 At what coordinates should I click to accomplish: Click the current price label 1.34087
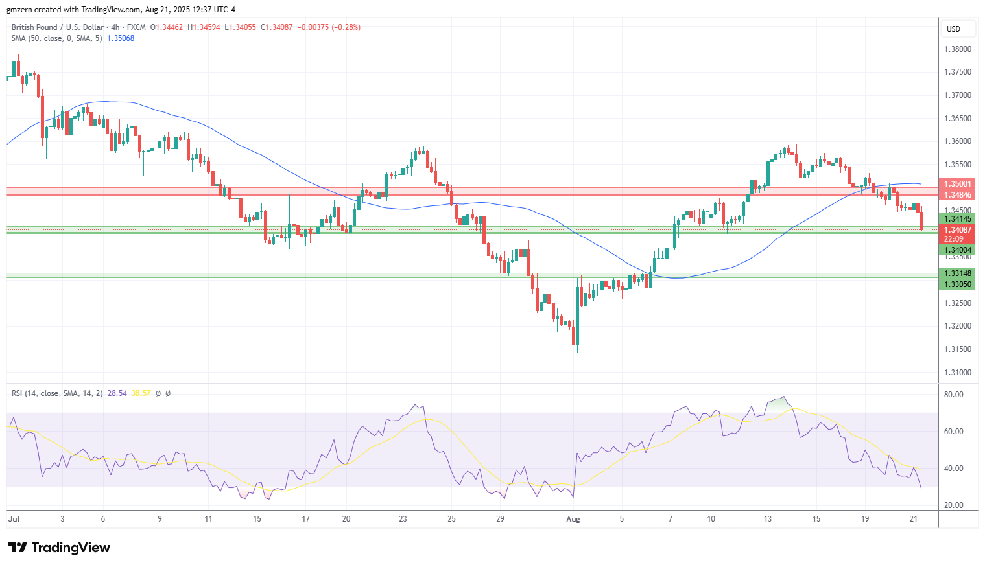[x=958, y=230]
